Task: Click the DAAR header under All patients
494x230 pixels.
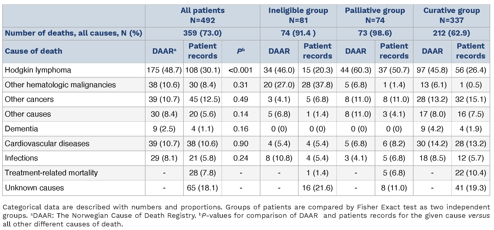Action: tap(164, 51)
